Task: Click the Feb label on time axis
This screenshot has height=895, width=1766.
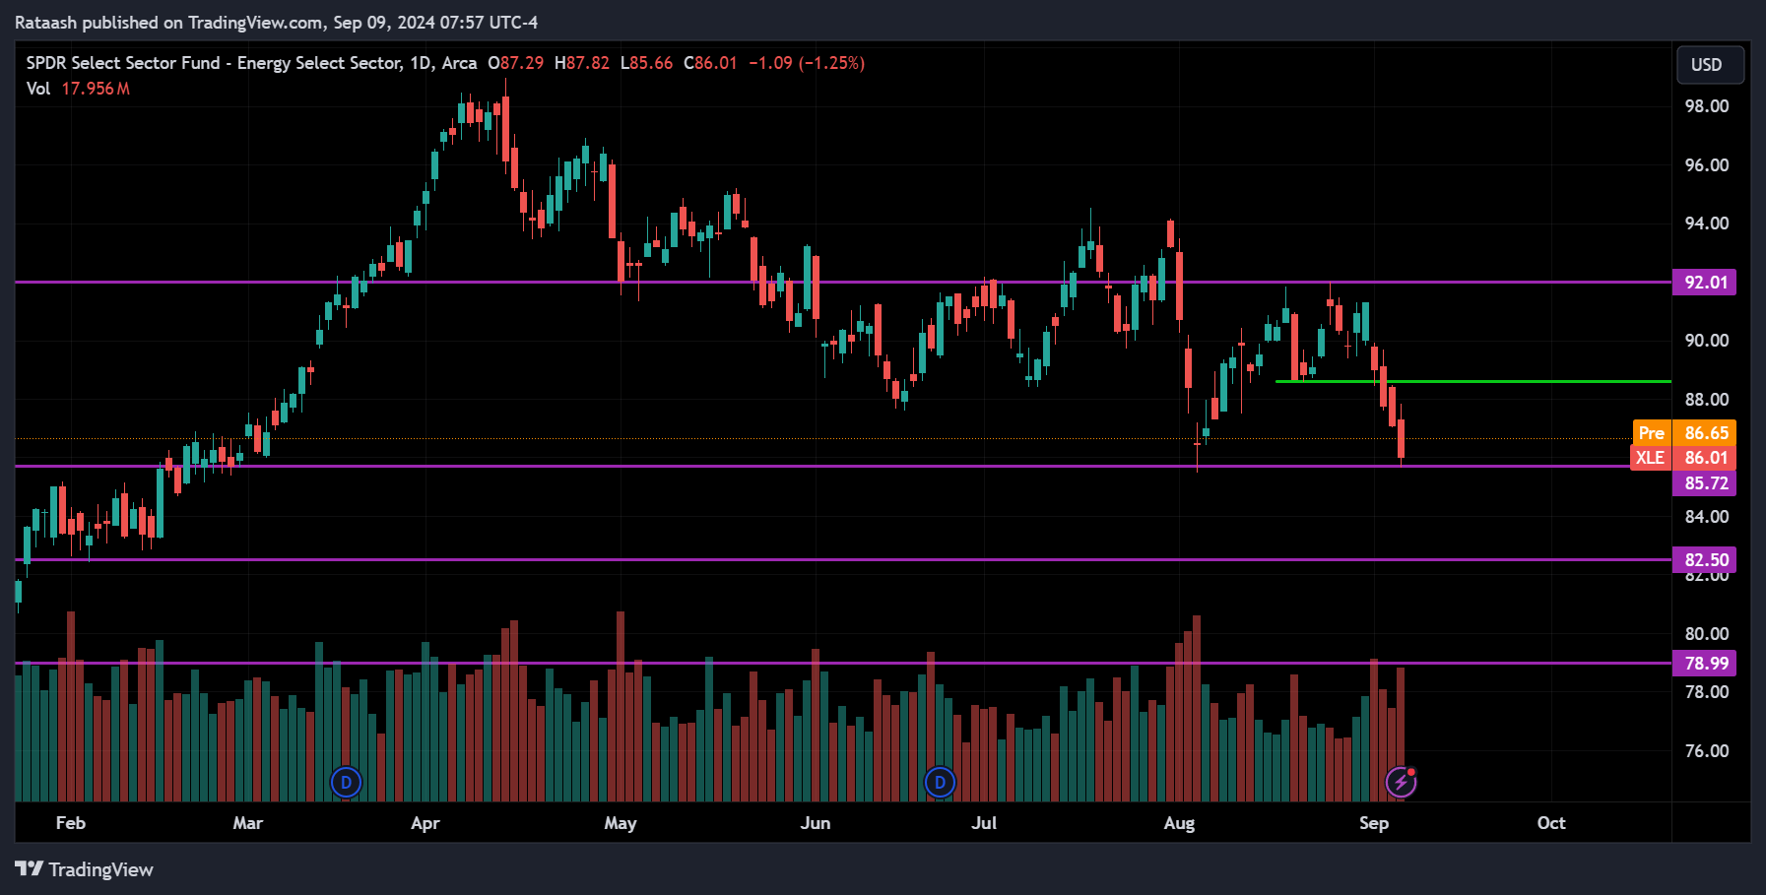Action: [x=71, y=823]
